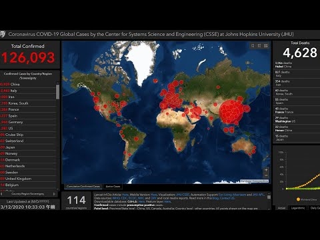Open the NHC data source link
320x240 pixels.
(141, 198)
